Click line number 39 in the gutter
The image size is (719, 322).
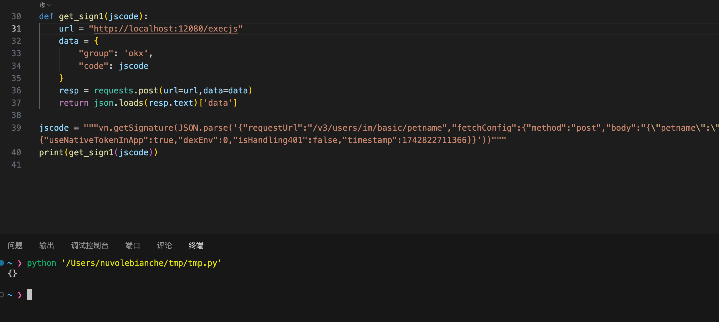pos(16,128)
